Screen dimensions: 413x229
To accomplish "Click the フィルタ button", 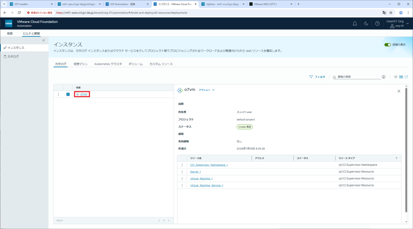I will point(317,77).
